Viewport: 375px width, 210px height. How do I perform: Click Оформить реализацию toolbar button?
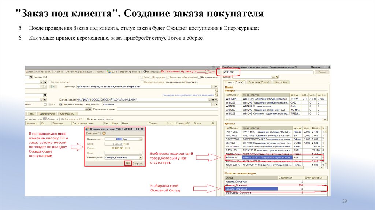79,72
